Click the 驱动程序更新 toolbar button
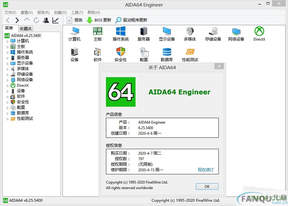The width and height of the screenshot is (288, 206). point(131,20)
